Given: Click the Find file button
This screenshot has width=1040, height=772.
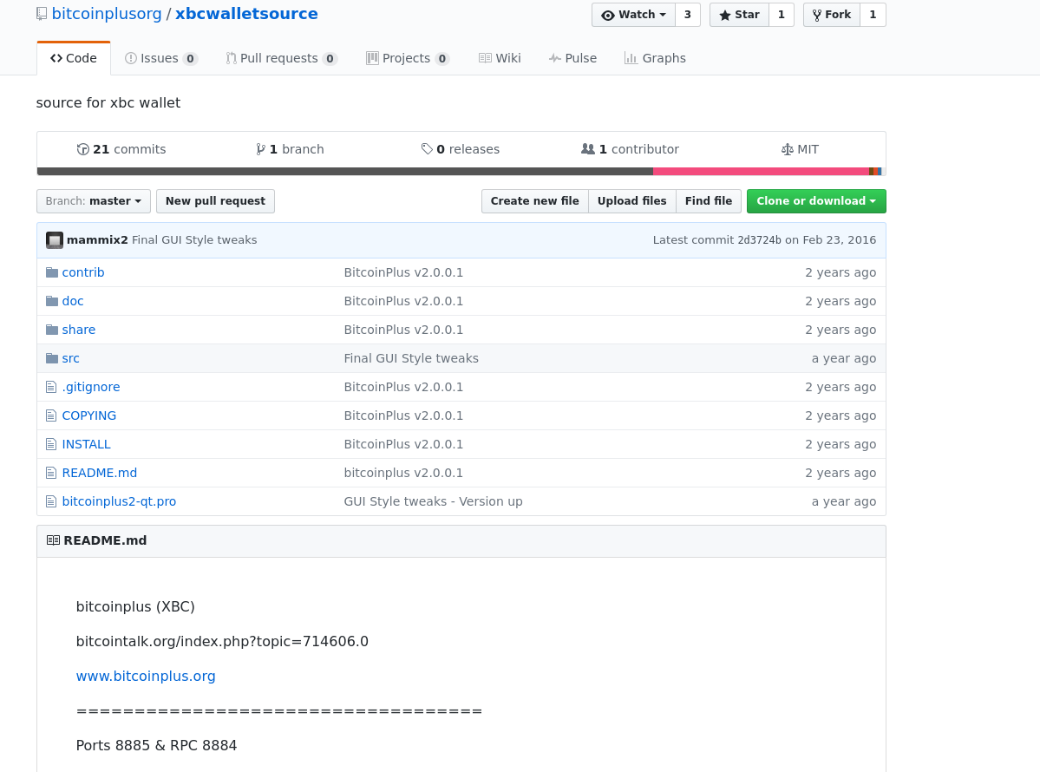Looking at the screenshot, I should (709, 201).
